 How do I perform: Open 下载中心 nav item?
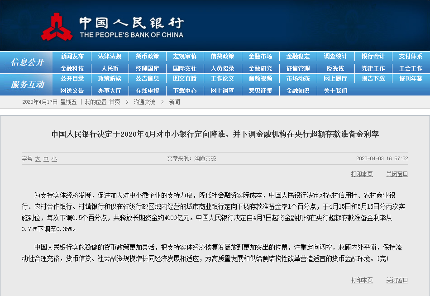click(185, 91)
